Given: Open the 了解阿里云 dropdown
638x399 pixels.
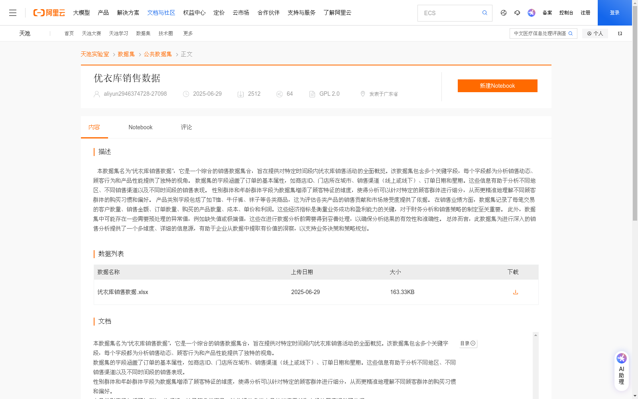Looking at the screenshot, I should click(x=337, y=13).
